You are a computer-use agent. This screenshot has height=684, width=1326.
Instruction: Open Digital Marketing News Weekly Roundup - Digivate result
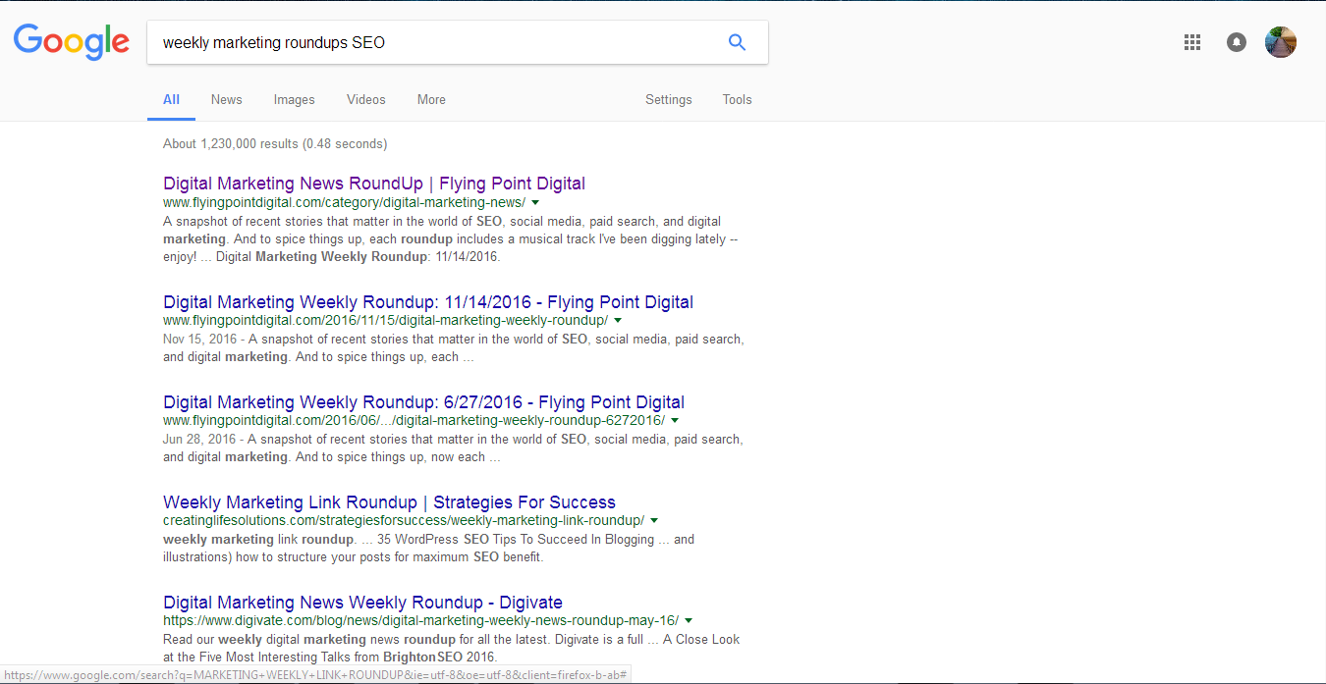click(x=362, y=603)
